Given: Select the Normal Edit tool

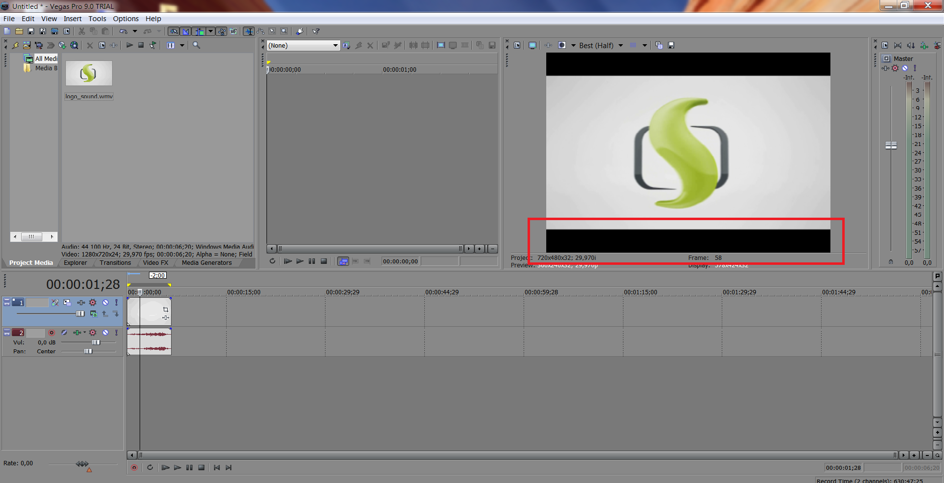Looking at the screenshot, I should (x=249, y=31).
